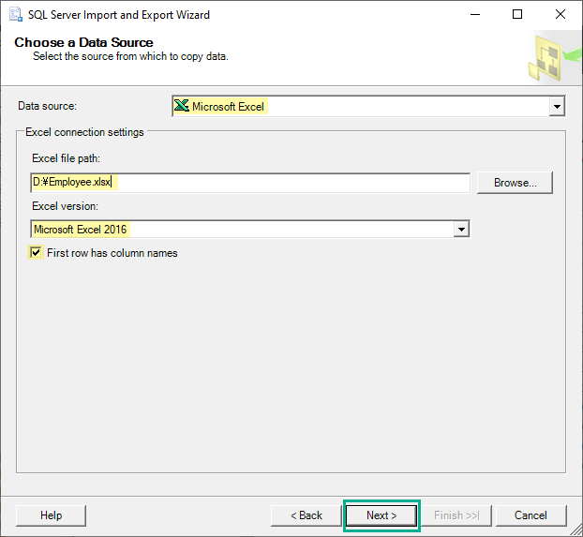This screenshot has height=537, width=583.
Task: Click the Help button
Action: (x=51, y=515)
